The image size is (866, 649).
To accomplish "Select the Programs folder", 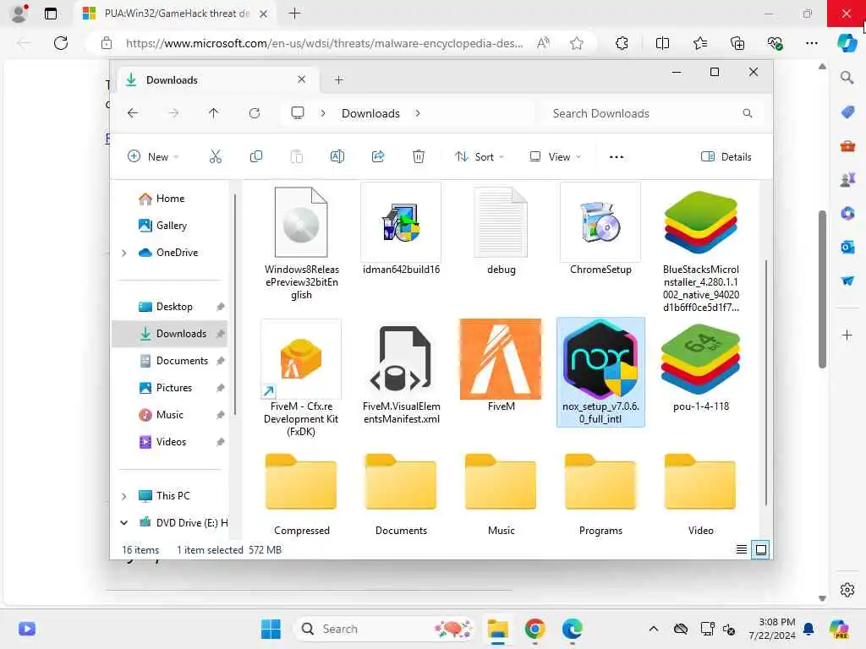I will (x=600, y=494).
